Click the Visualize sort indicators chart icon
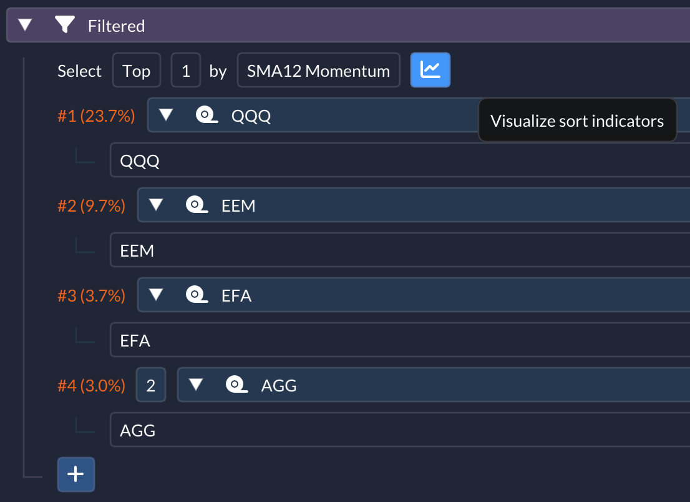The image size is (690, 502). [430, 70]
